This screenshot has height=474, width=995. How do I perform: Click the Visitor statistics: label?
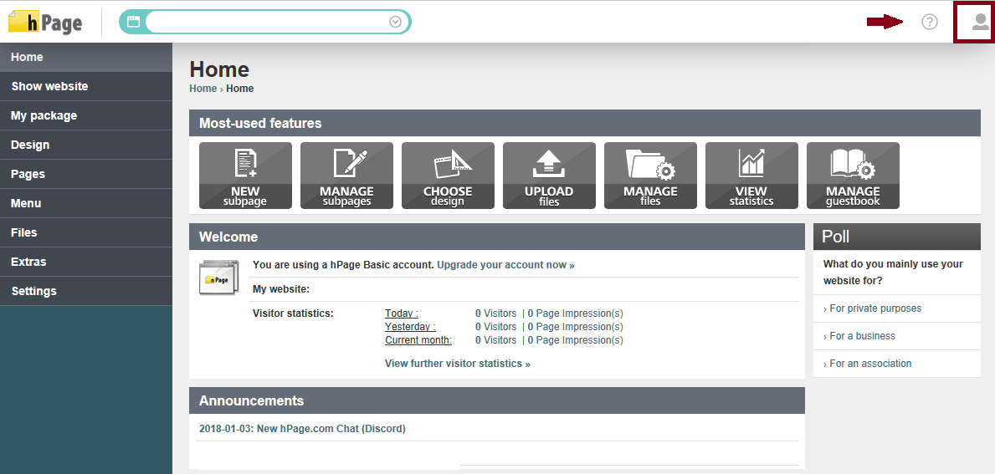coord(293,313)
